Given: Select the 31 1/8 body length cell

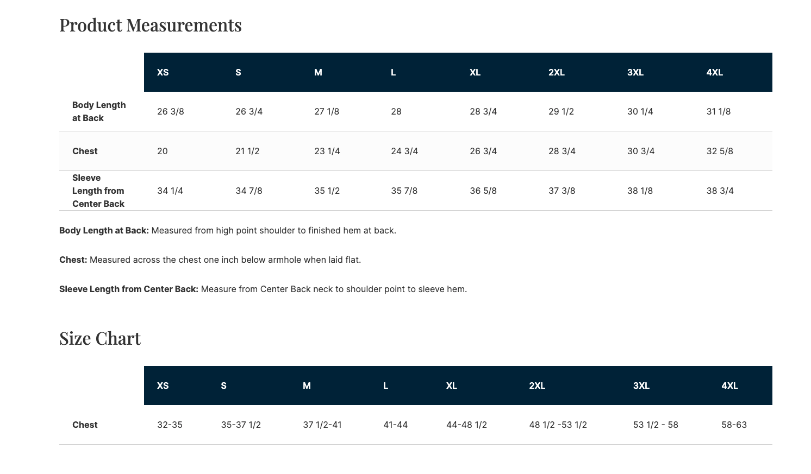Looking at the screenshot, I should 718,112.
